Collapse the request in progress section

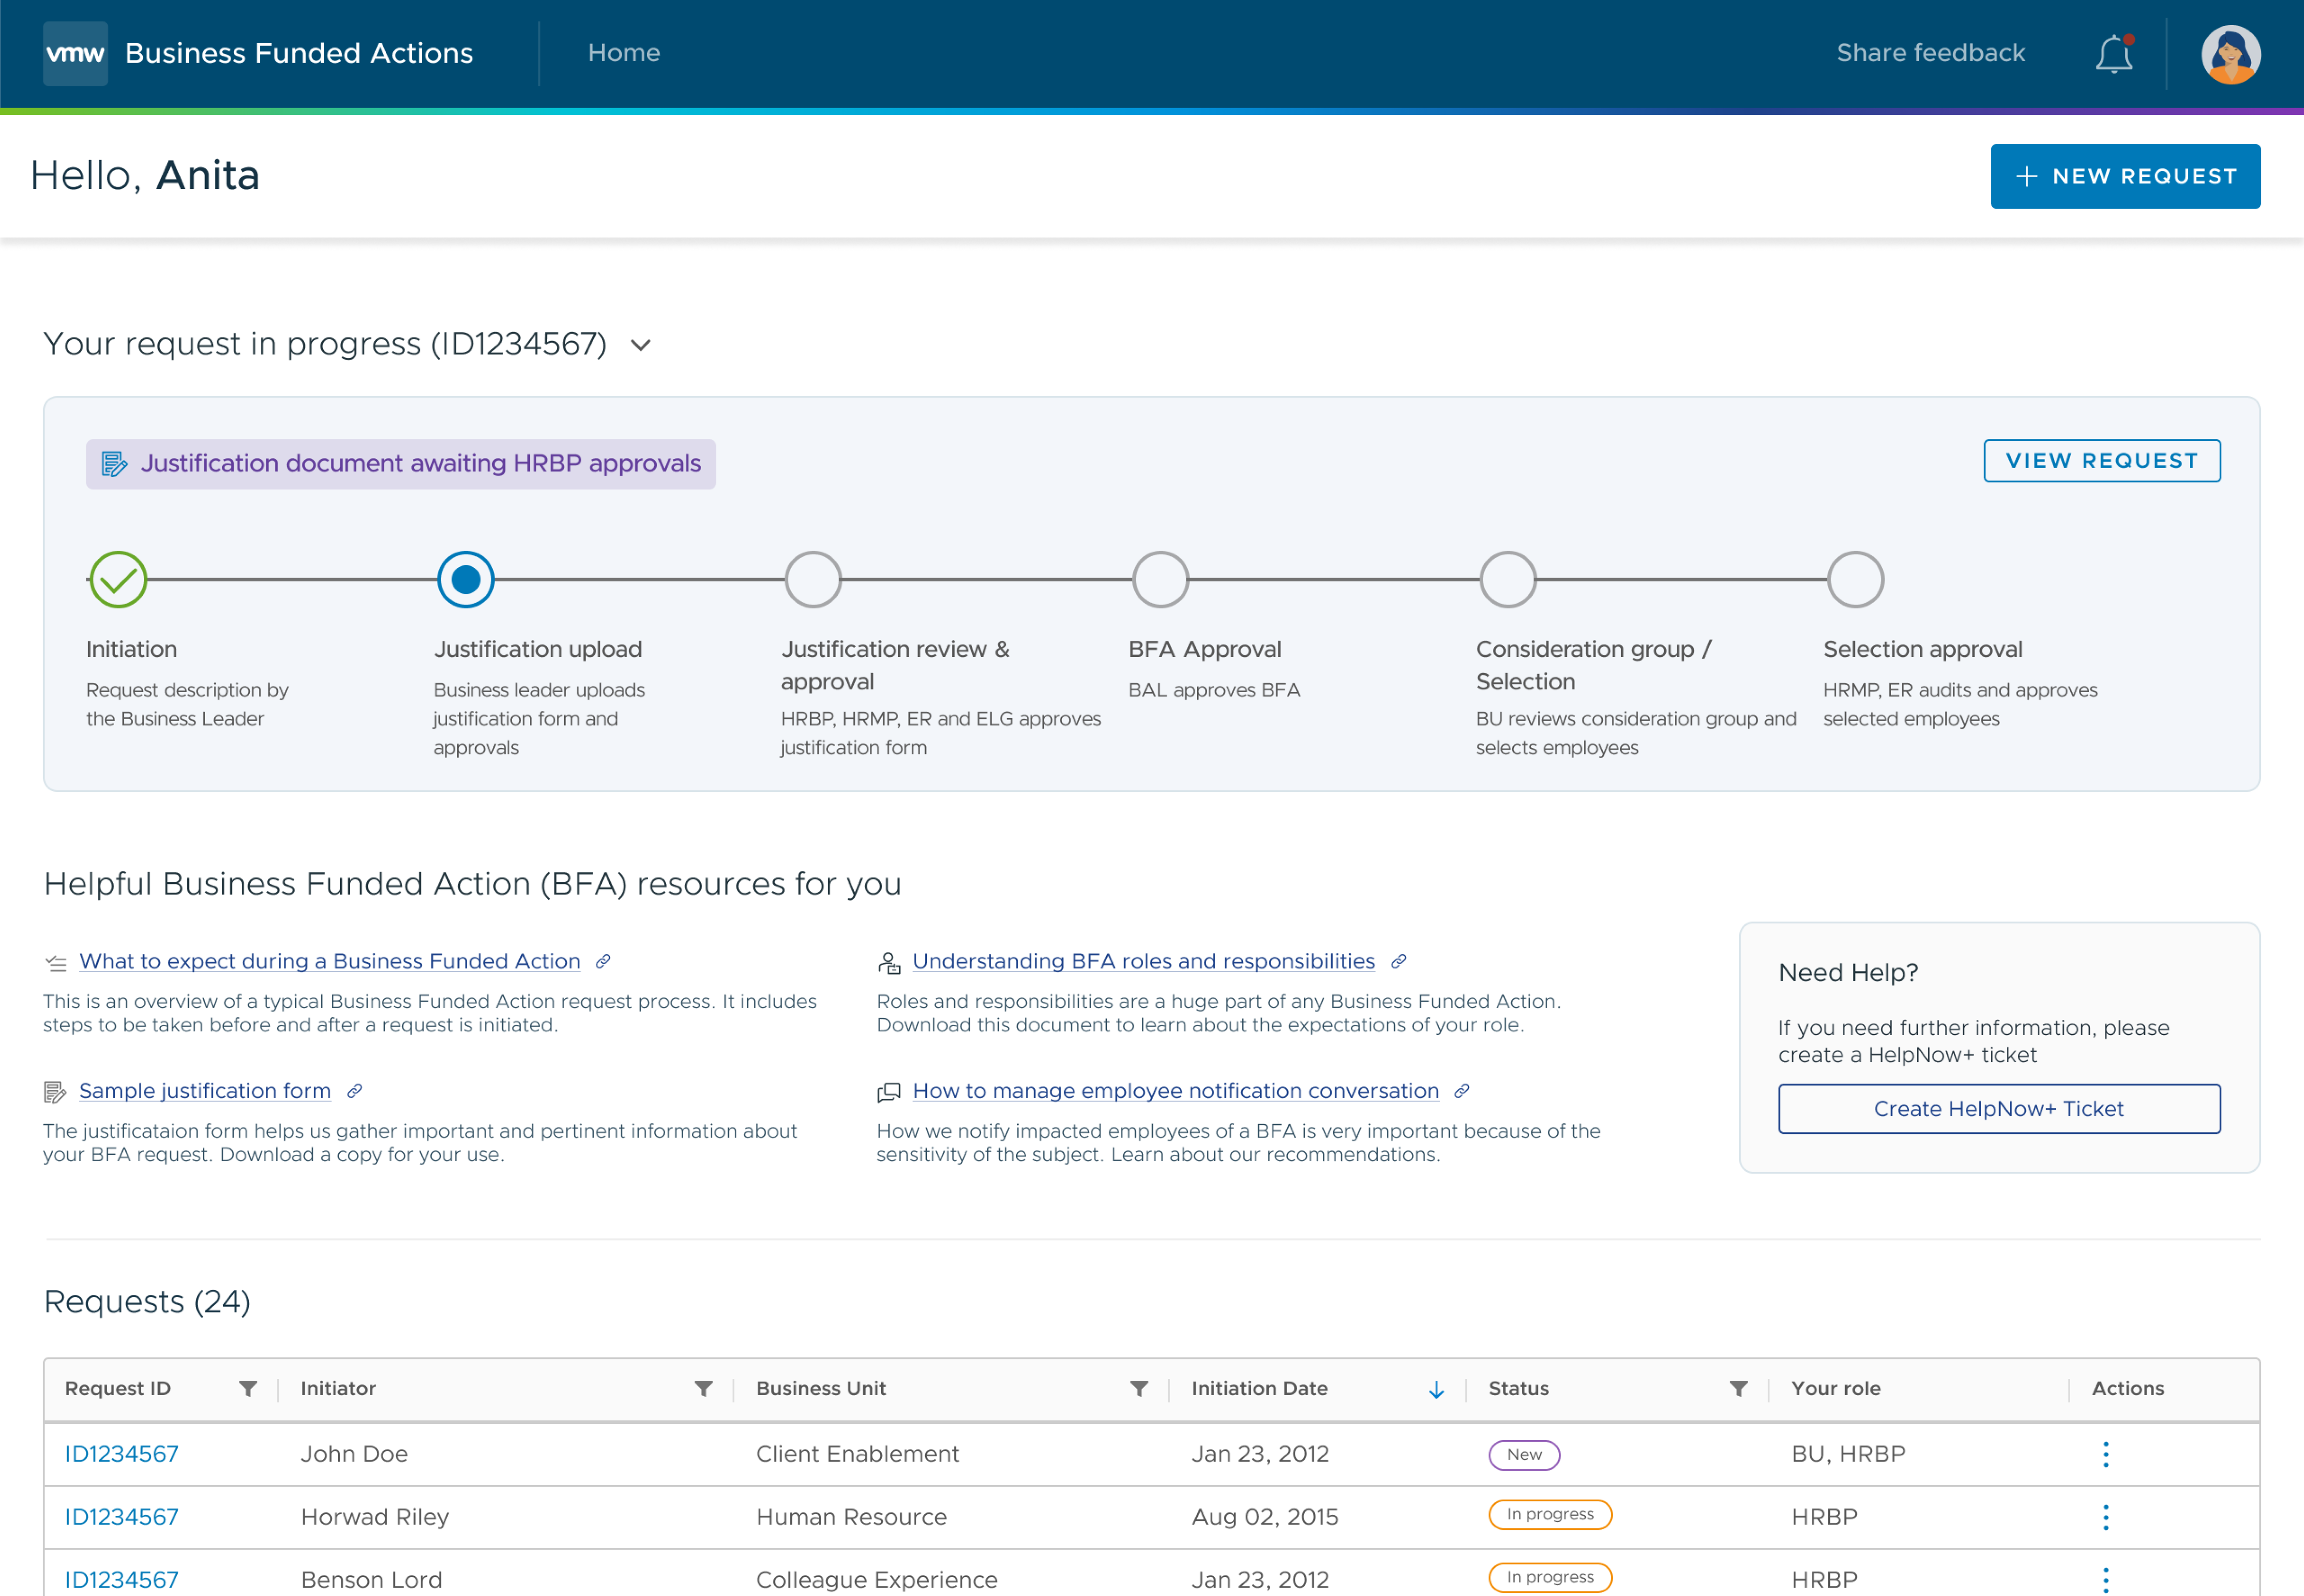click(x=641, y=345)
